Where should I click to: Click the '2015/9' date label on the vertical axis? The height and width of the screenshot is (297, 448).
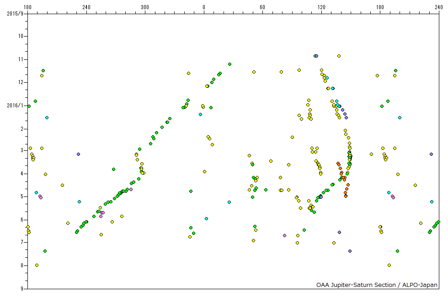coord(15,13)
